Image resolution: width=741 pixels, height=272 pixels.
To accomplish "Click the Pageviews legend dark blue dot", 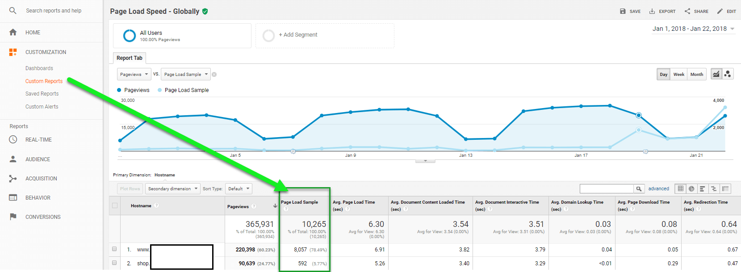I will (x=119, y=90).
